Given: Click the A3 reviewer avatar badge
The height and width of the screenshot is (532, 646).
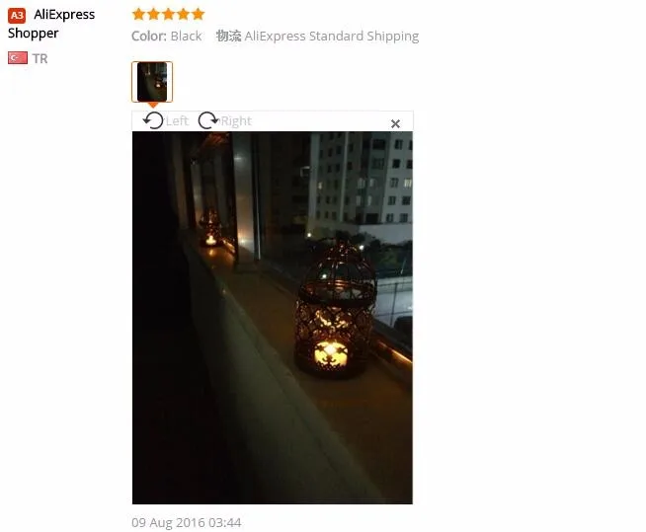Looking at the screenshot, I should pyautogui.click(x=17, y=16).
